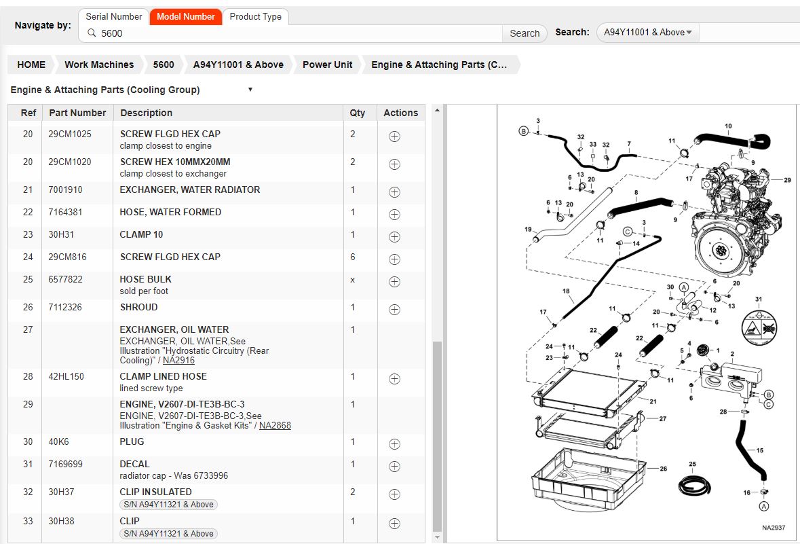Add part 29CM1025 using its plus icon

pyautogui.click(x=394, y=137)
